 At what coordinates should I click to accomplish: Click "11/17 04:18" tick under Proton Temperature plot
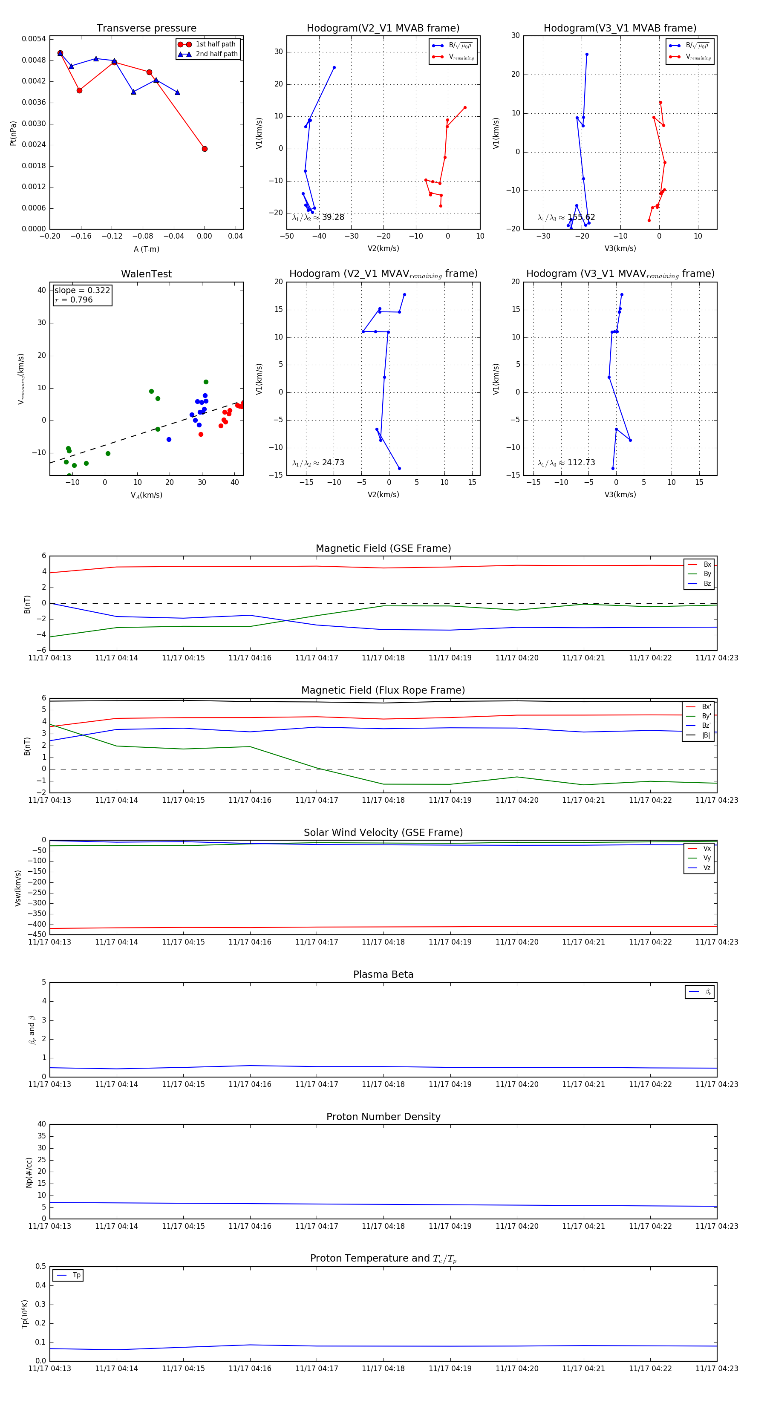click(383, 1369)
